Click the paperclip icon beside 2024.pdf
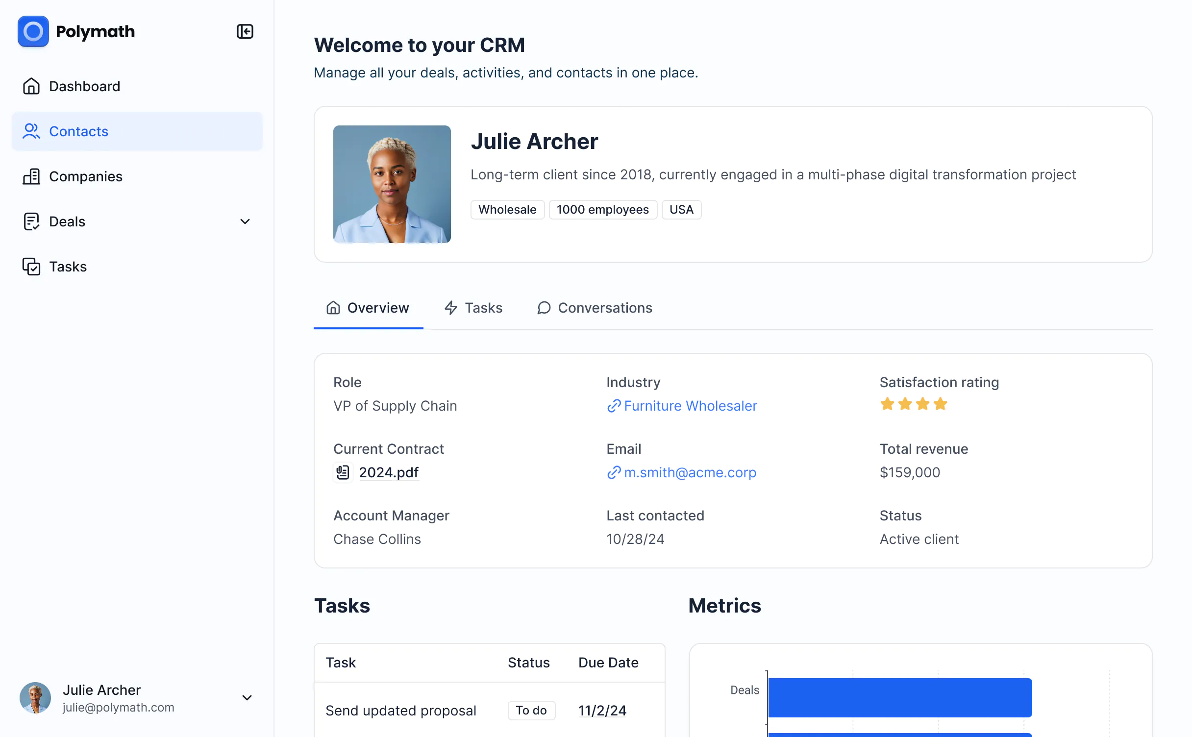The width and height of the screenshot is (1192, 737). [x=343, y=472]
